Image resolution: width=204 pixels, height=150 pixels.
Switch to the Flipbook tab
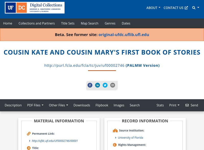tap(102, 105)
